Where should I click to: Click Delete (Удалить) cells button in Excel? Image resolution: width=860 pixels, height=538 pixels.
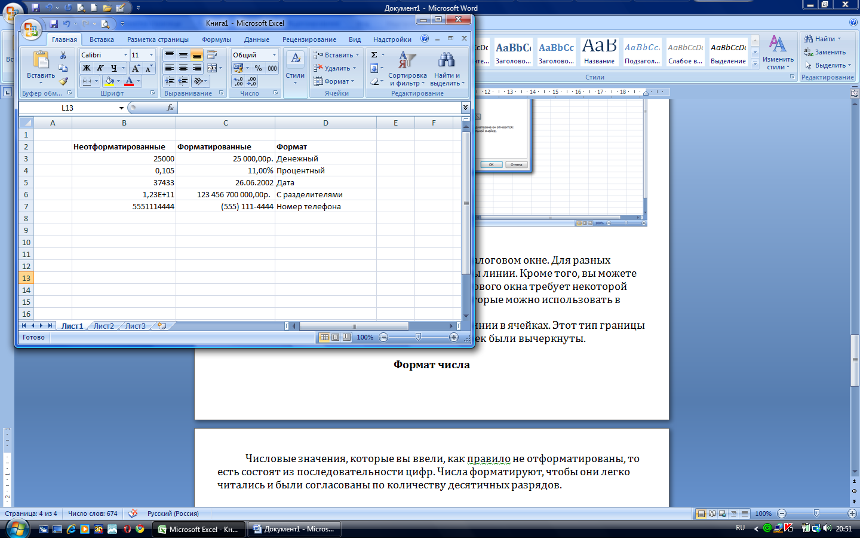[334, 68]
